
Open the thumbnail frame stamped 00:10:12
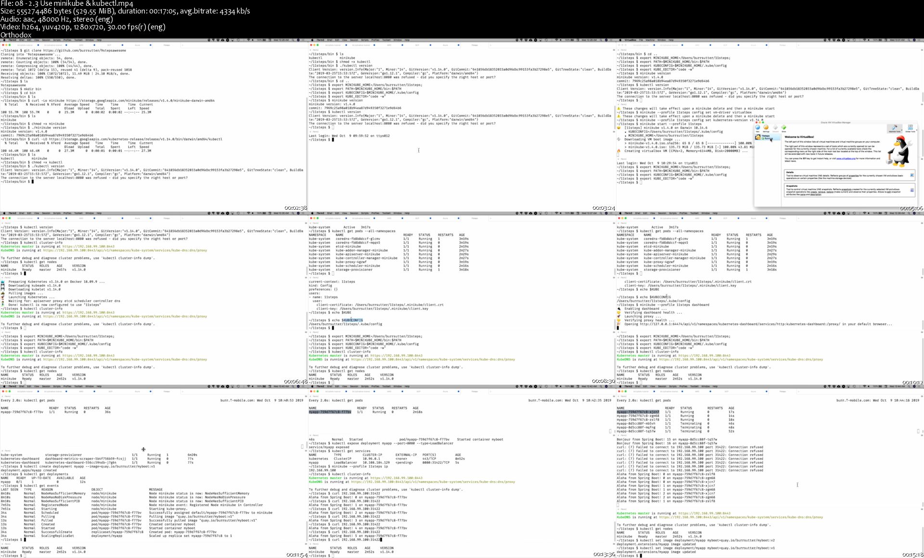tap(770, 298)
